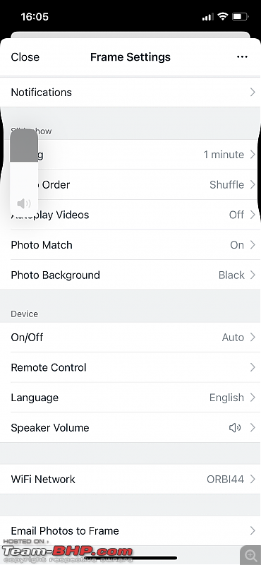Screen dimensions: 261x565
Task: Open the Notifications settings row
Action: pyautogui.click(x=130, y=93)
